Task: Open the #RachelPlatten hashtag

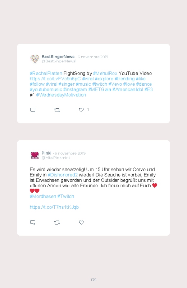Action: pyautogui.click(x=46, y=74)
